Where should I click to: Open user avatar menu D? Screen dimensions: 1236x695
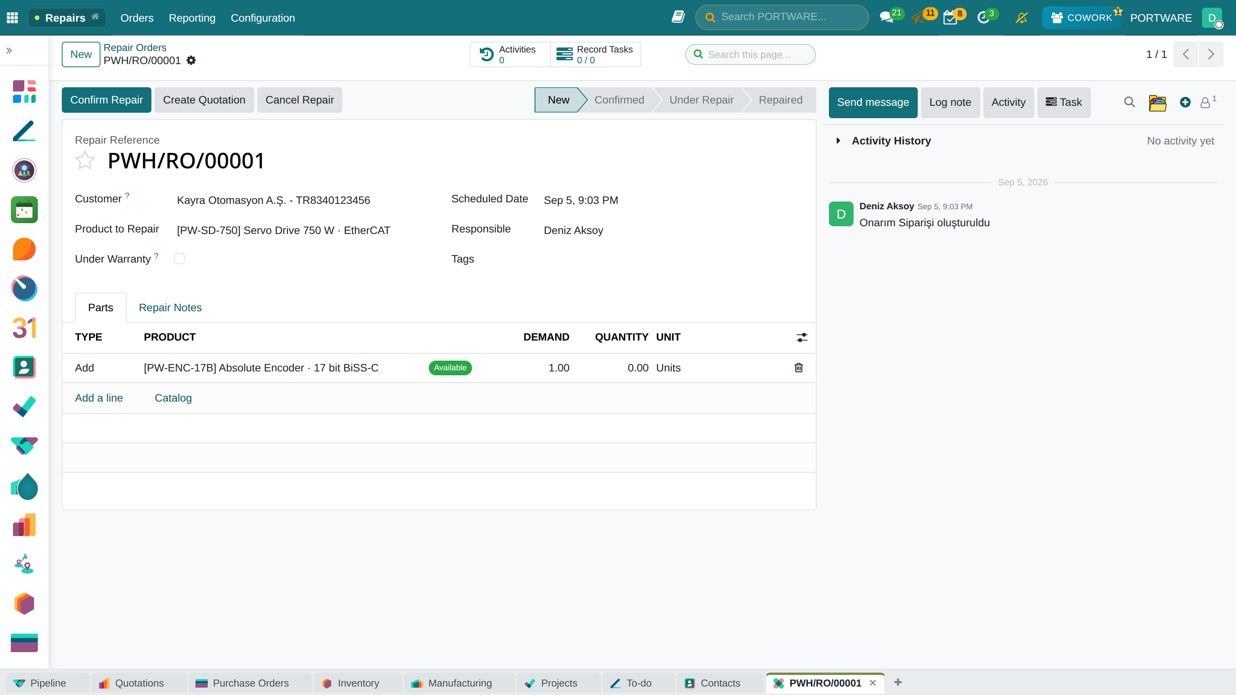1212,18
